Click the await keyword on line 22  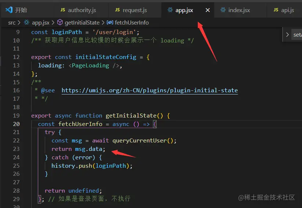click(101, 141)
